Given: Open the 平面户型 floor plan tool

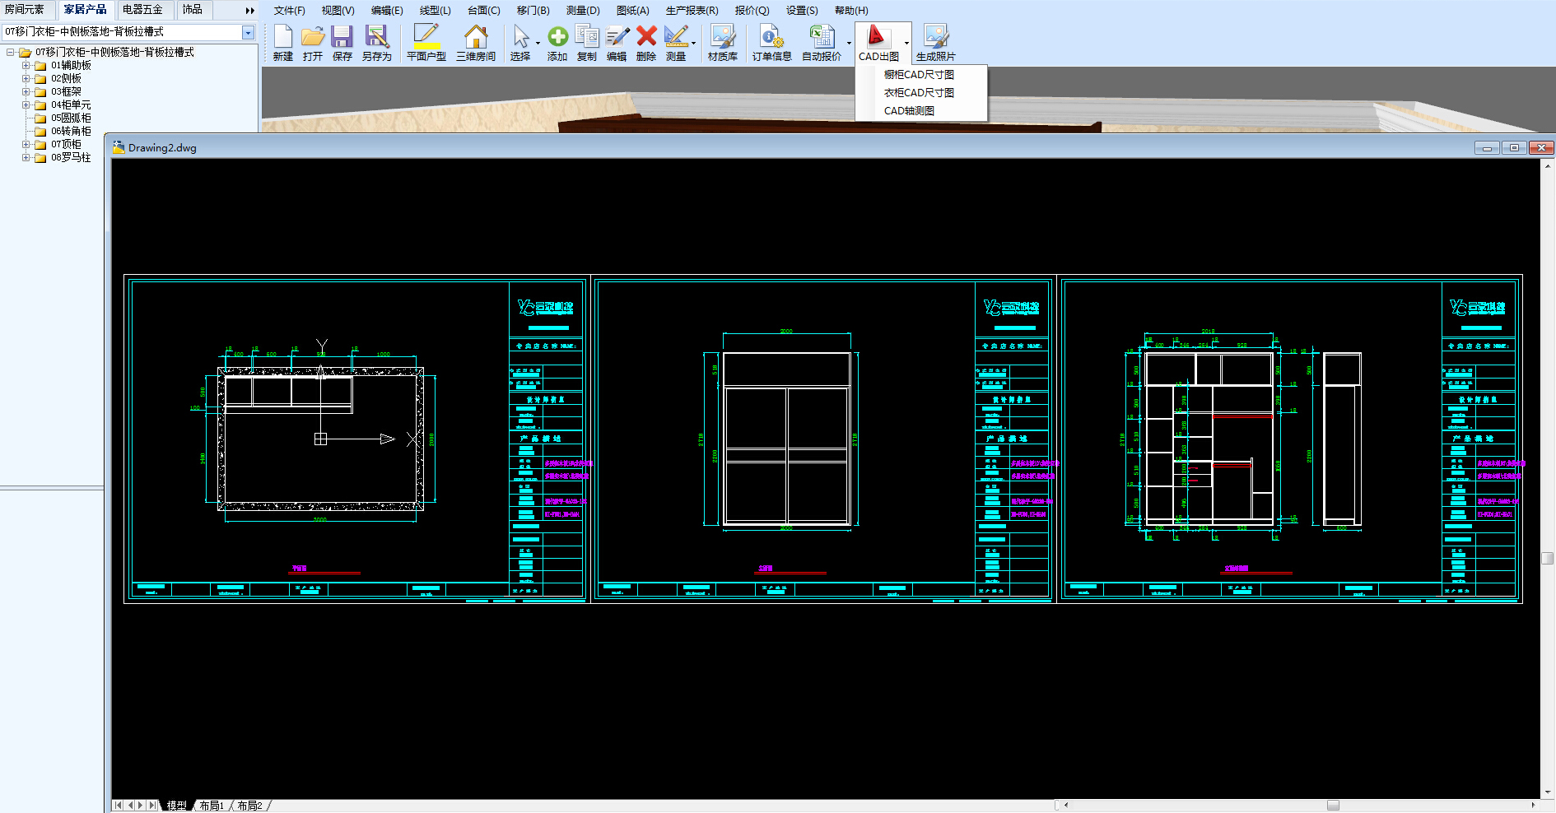Looking at the screenshot, I should pyautogui.click(x=426, y=37).
